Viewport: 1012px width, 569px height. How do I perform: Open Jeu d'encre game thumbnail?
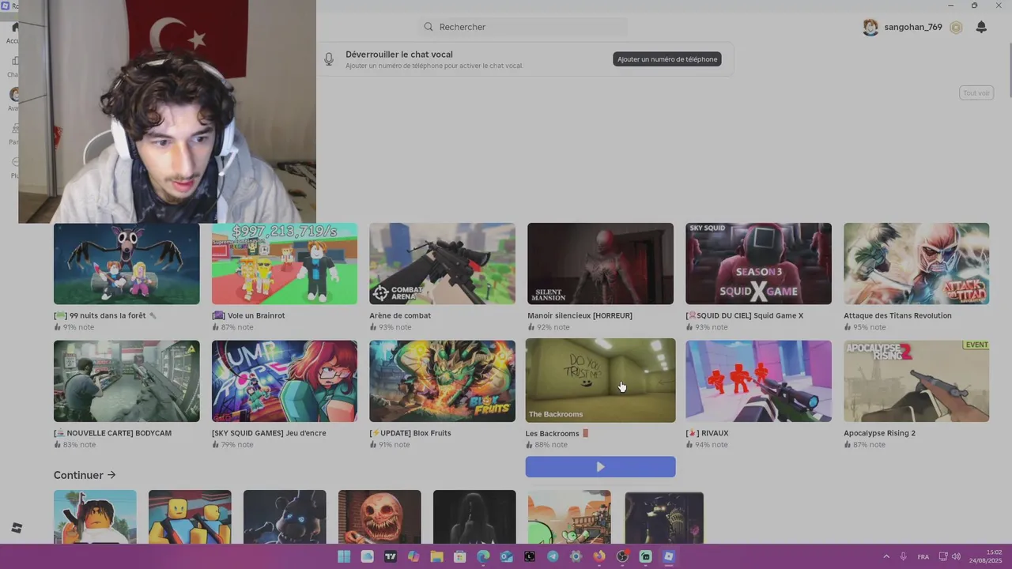(x=285, y=381)
